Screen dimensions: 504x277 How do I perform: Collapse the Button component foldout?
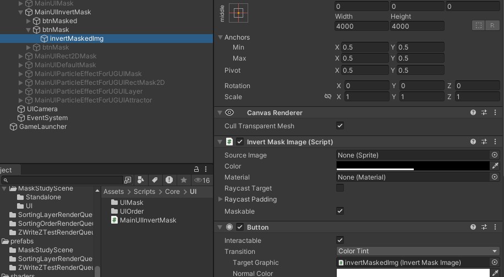pyautogui.click(x=220, y=227)
